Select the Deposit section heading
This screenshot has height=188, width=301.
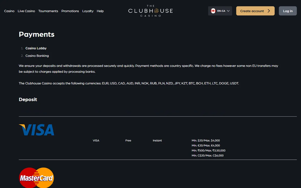pos(28,100)
